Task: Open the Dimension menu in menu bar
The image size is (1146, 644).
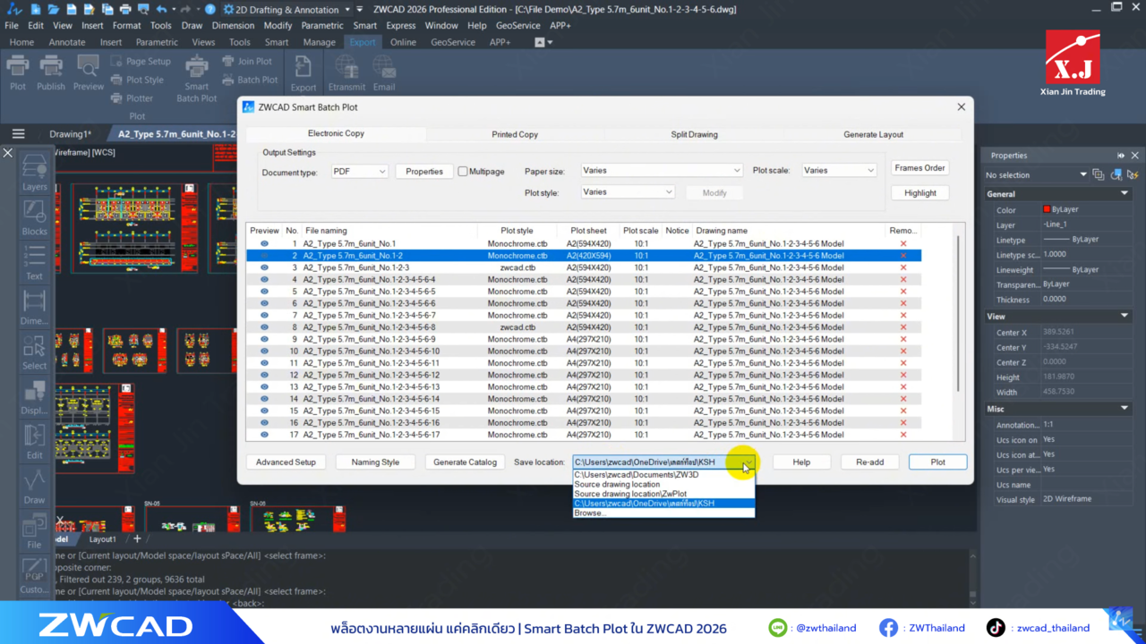Action: [233, 26]
